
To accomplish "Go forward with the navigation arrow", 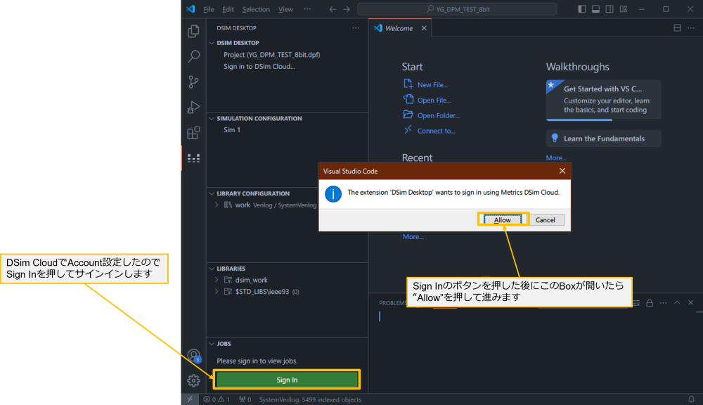I will 347,9.
